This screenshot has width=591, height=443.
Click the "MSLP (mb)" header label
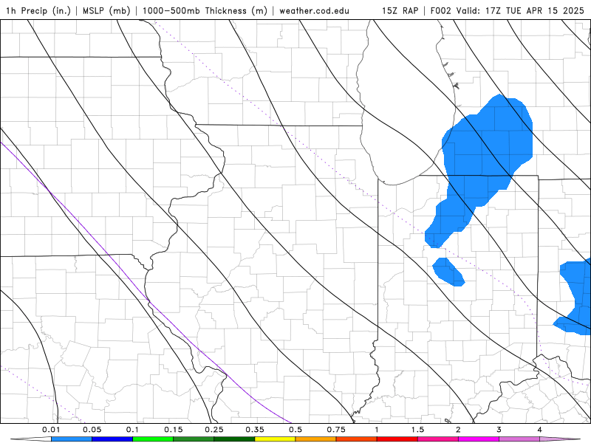[x=106, y=11]
